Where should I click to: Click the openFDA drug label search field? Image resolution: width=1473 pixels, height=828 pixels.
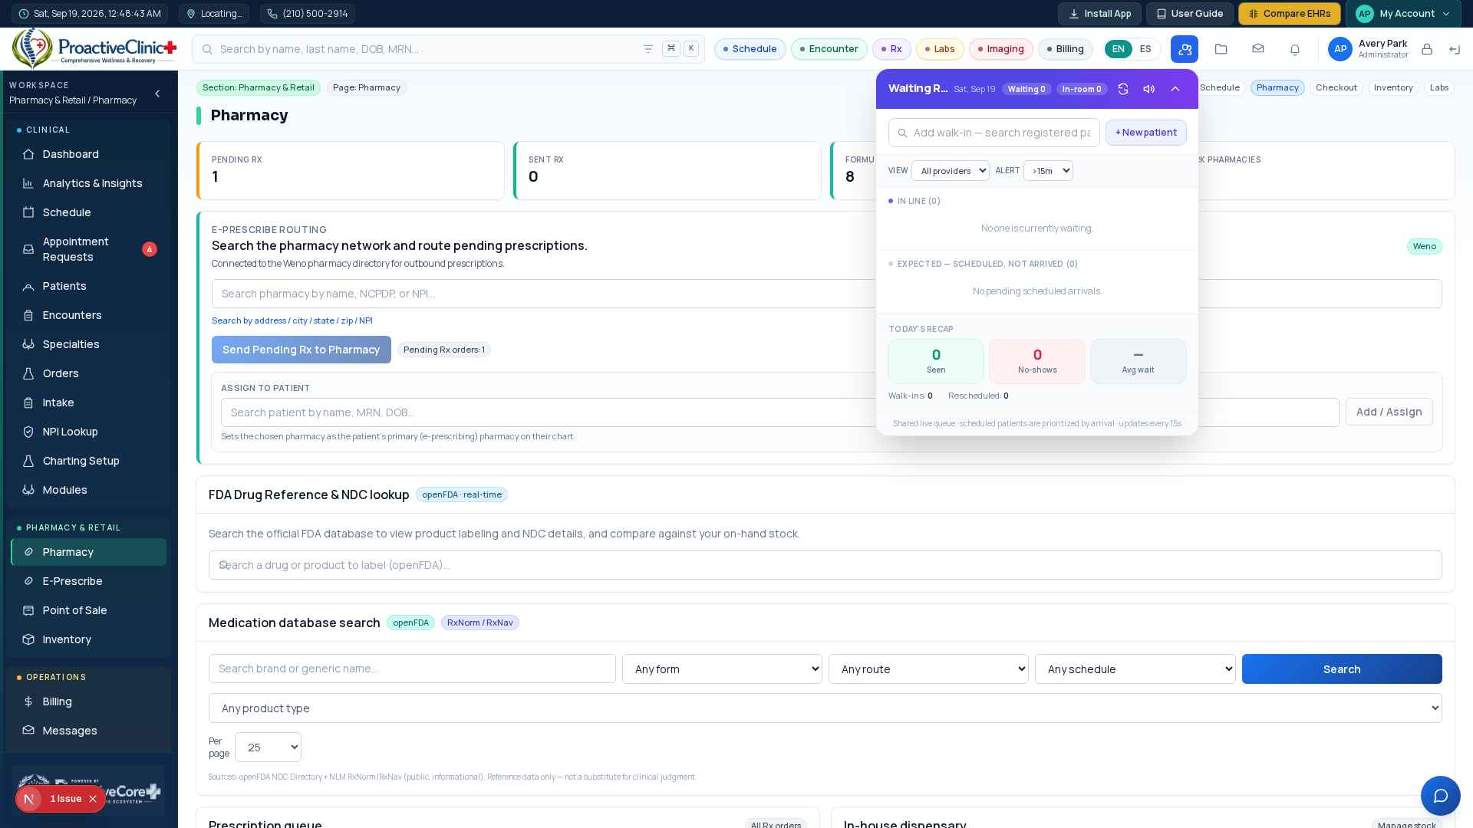click(825, 565)
